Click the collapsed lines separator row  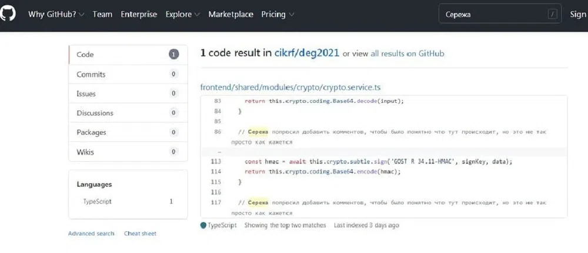click(x=383, y=152)
